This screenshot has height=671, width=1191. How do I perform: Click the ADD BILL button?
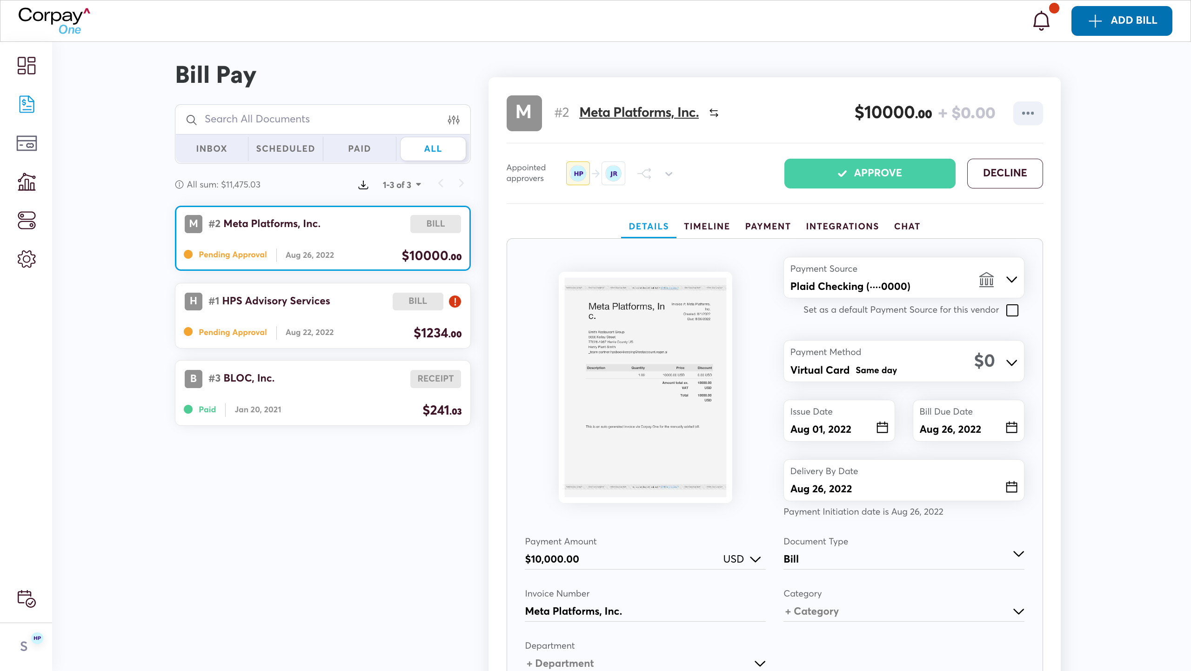click(x=1122, y=21)
